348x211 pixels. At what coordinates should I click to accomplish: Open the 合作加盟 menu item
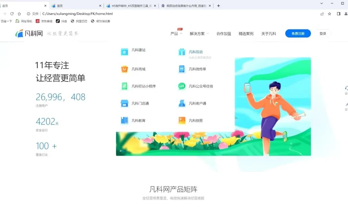[224, 34]
